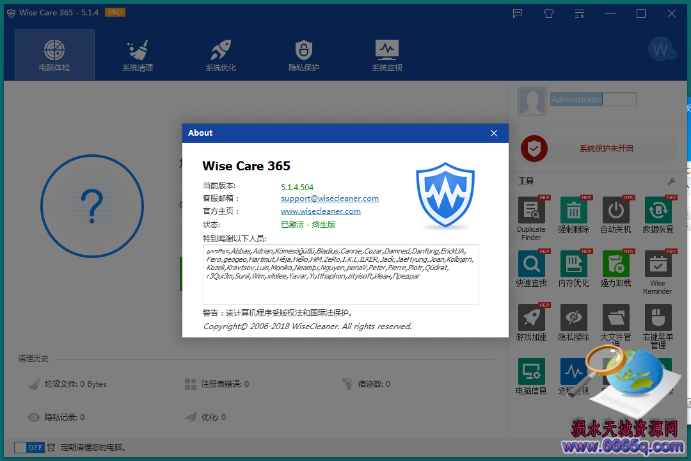The height and width of the screenshot is (461, 691).
Task: Click the 隐私记录: 0 history entry
Action: click(56, 417)
